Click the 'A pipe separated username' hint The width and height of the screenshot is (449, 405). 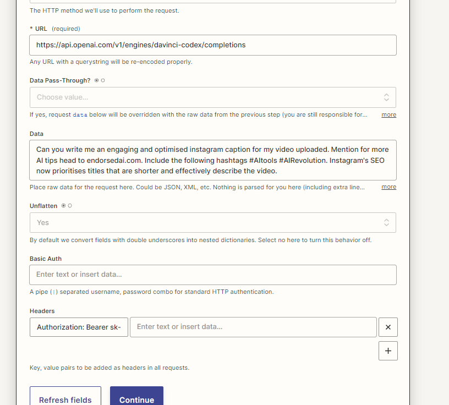click(x=151, y=292)
